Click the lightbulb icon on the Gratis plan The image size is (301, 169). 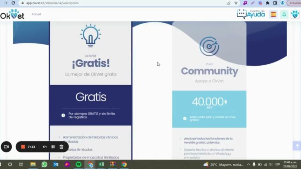point(91,36)
